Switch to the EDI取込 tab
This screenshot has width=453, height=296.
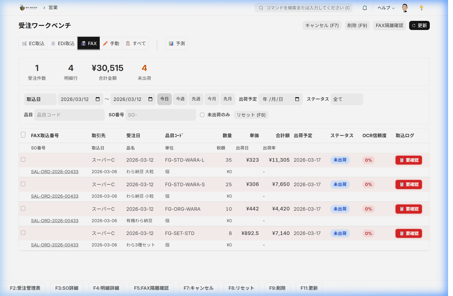(63, 44)
